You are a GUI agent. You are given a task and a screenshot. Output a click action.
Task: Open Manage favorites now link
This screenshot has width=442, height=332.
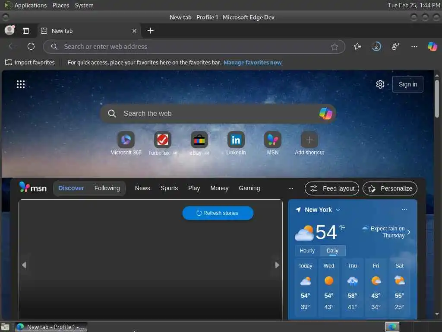click(253, 62)
